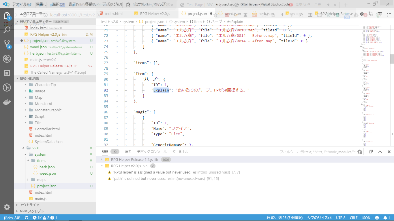Switch to the ターミナル panel tab

(x=180, y=152)
